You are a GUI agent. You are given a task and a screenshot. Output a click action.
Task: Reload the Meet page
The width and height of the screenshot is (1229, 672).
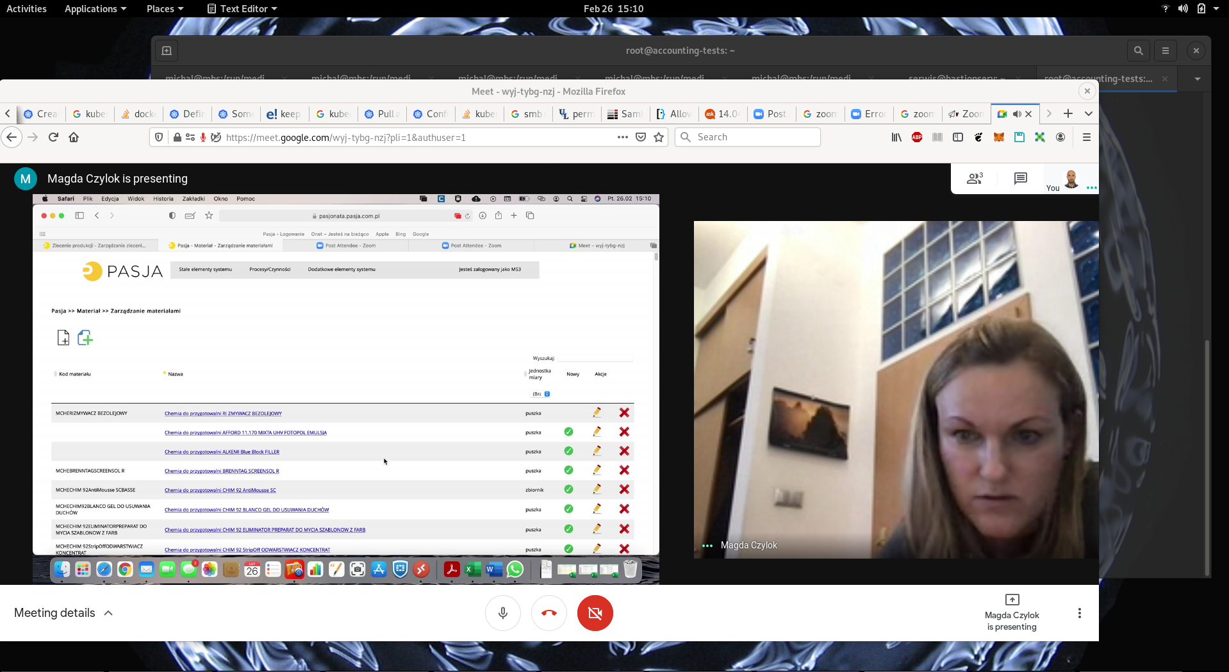[53, 137]
